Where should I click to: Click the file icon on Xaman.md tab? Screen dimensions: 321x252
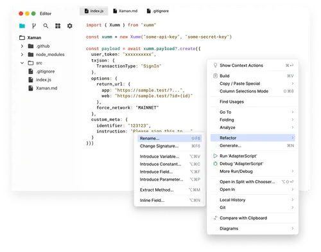[x=115, y=11]
